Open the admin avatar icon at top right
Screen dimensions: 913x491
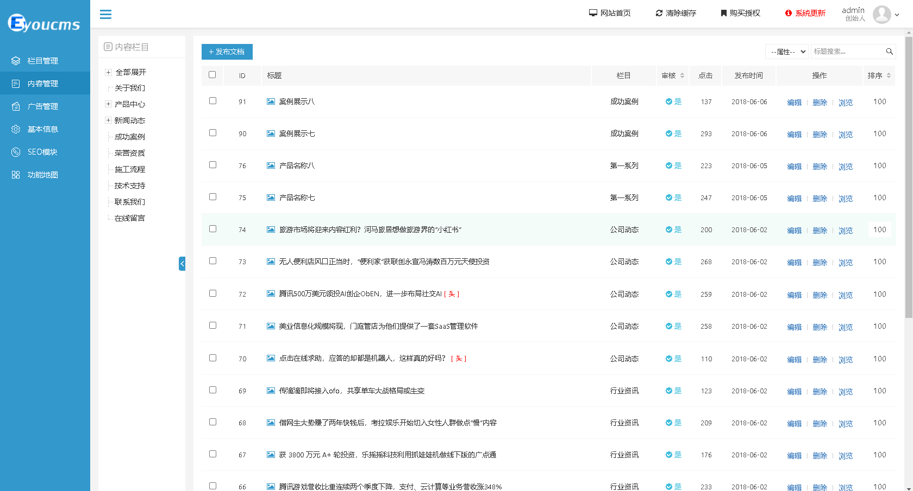point(881,15)
